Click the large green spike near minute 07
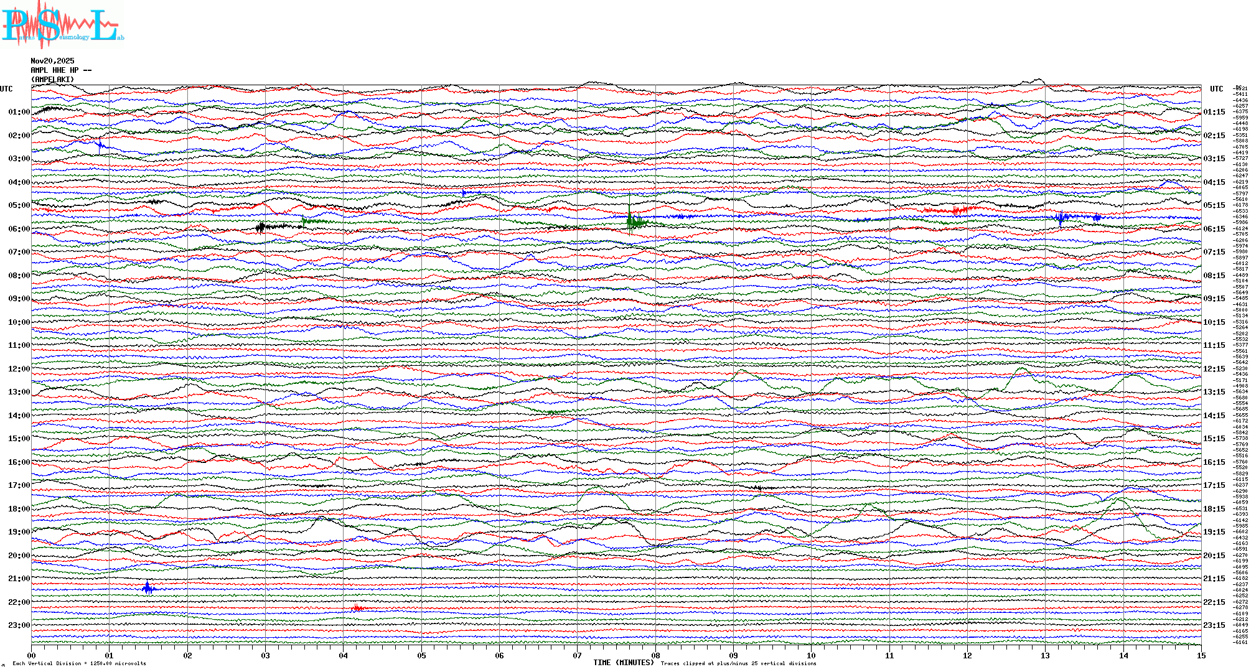Image resolution: width=1251 pixels, height=672 pixels. 630,219
